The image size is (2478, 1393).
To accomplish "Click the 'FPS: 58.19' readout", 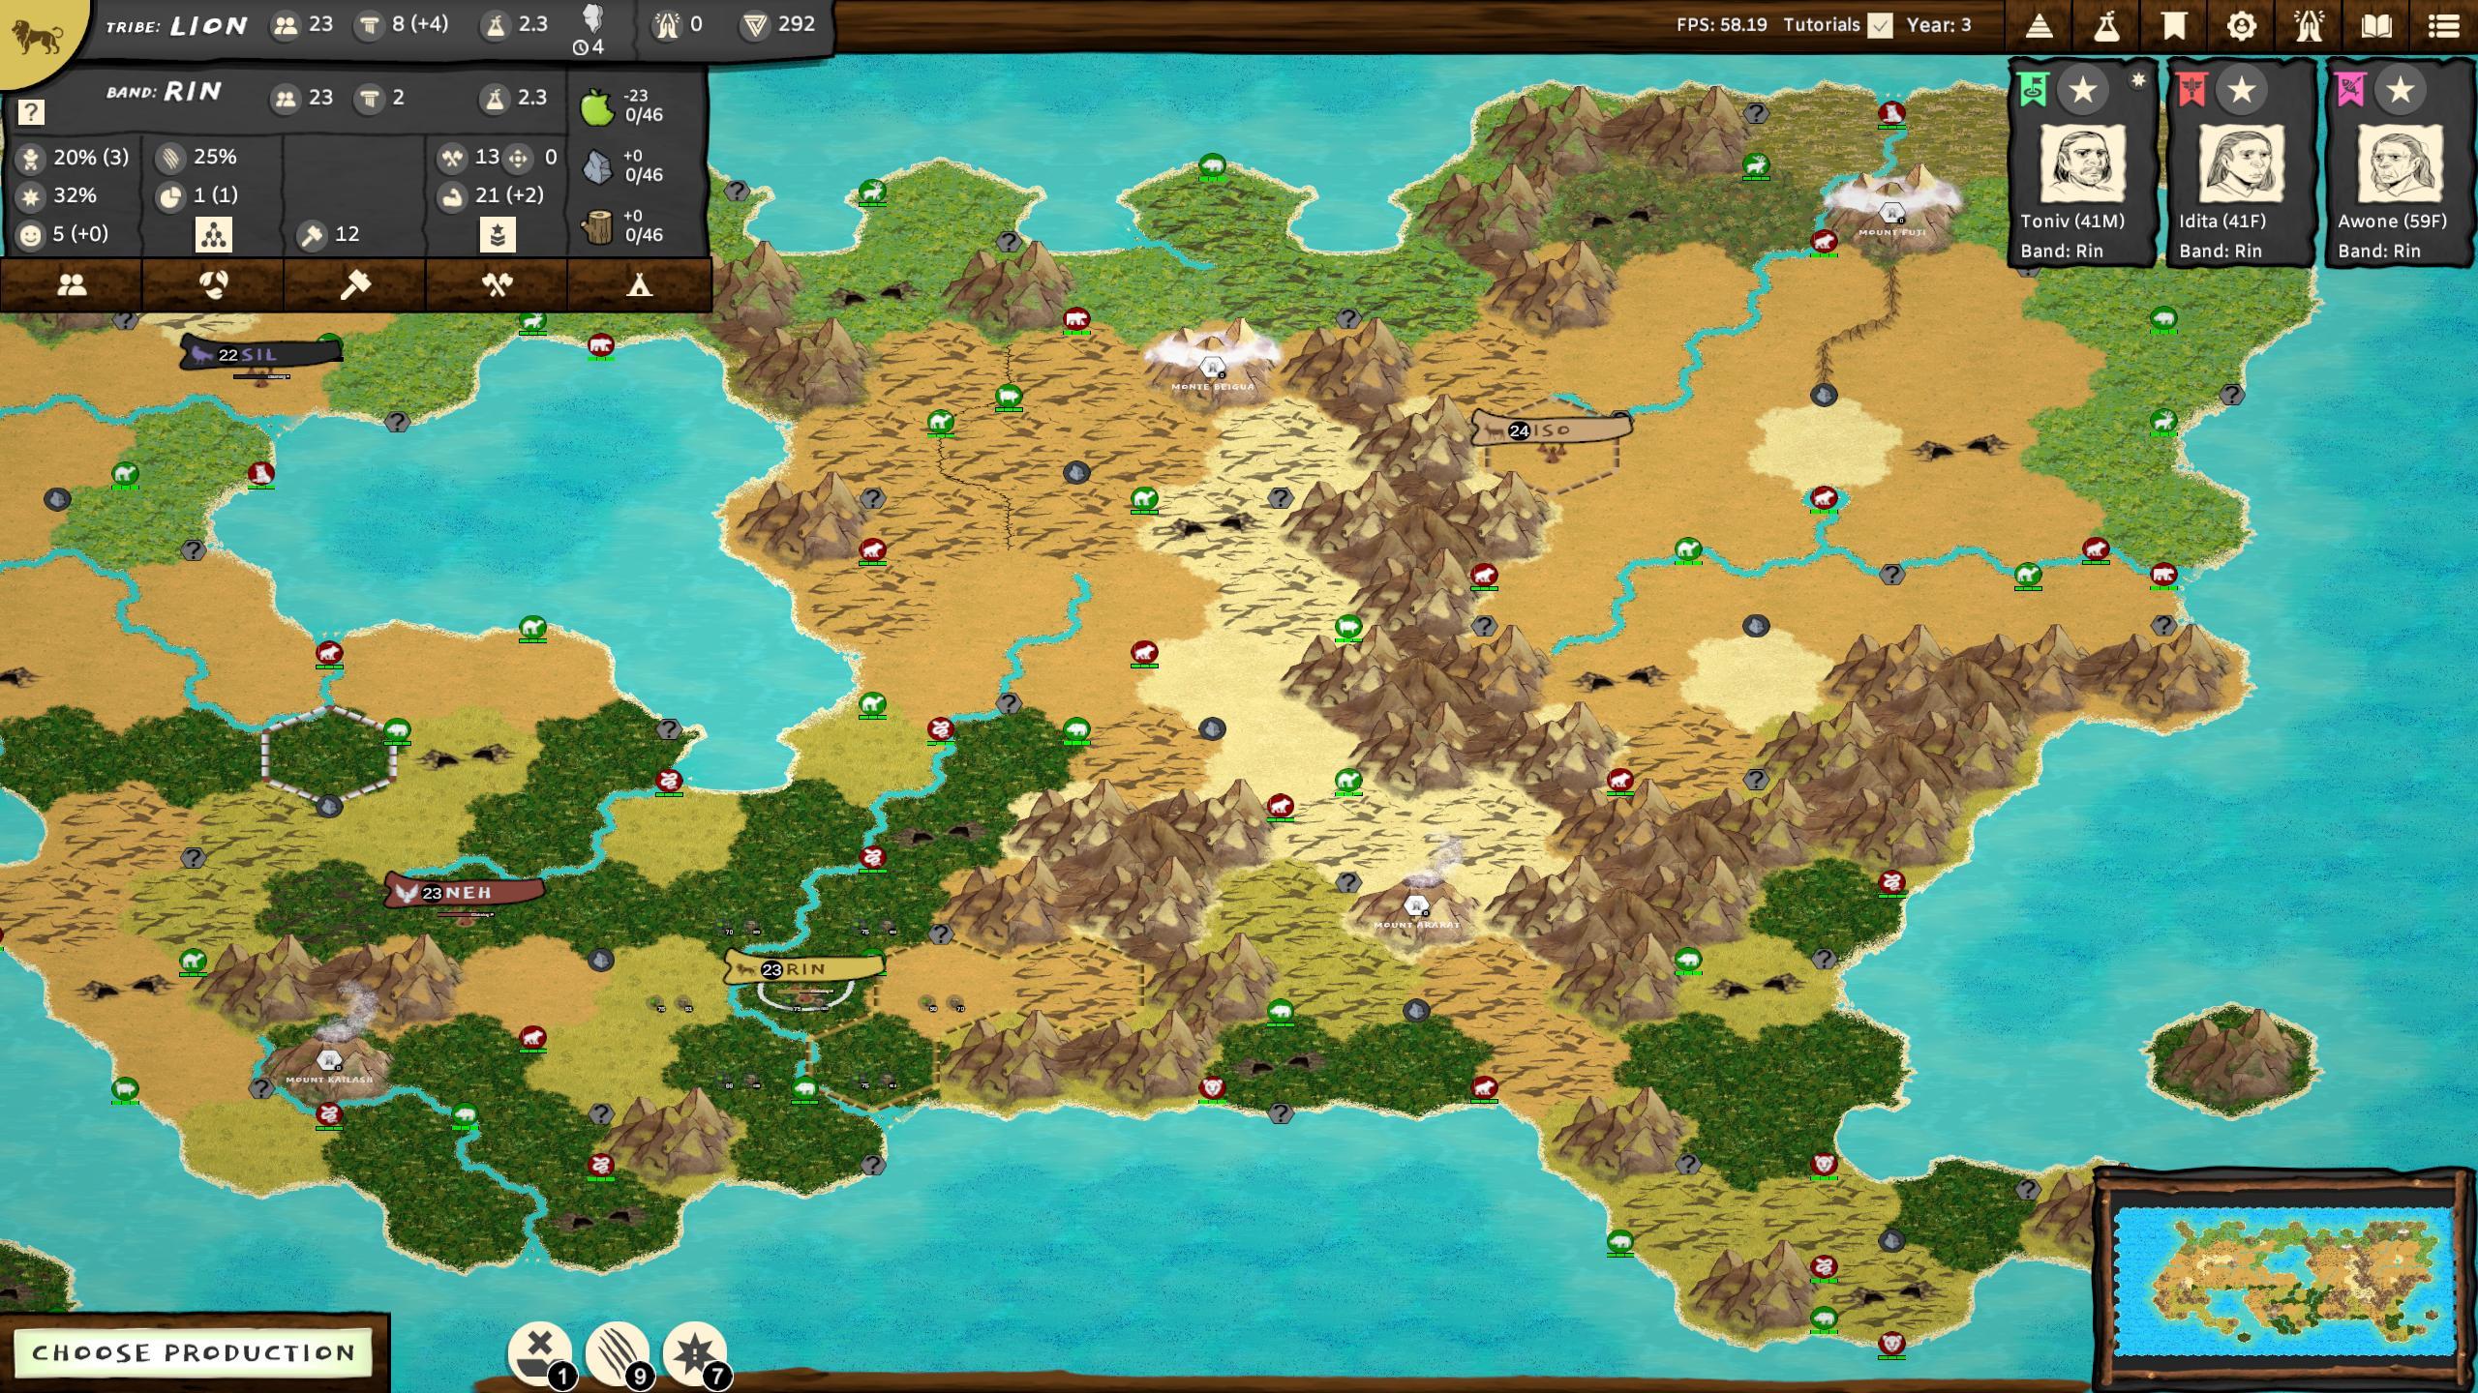I will 1722,25.
